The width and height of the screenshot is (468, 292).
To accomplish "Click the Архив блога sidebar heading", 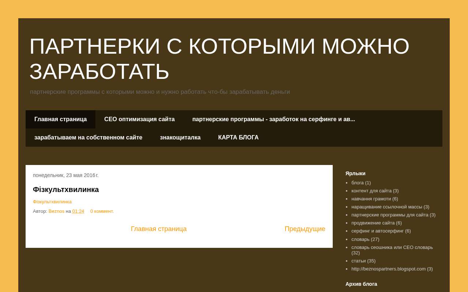I will (361, 284).
